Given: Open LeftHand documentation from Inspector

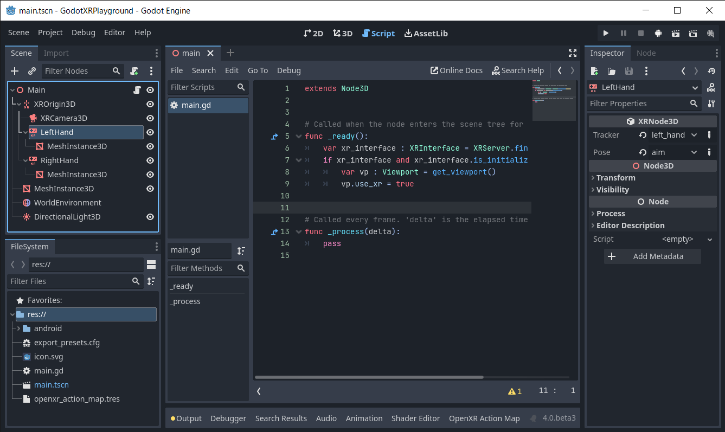Looking at the screenshot, I should [x=711, y=88].
